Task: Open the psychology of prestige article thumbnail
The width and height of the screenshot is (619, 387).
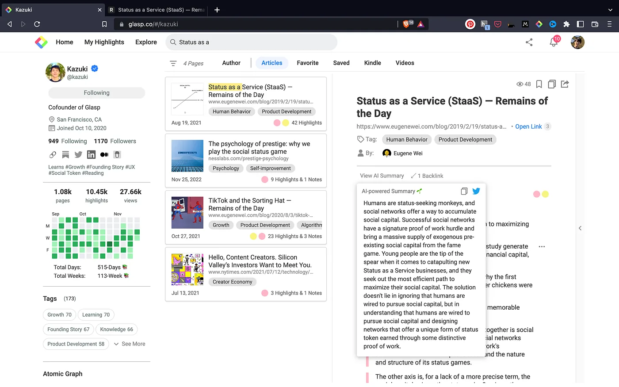Action: pos(187,156)
